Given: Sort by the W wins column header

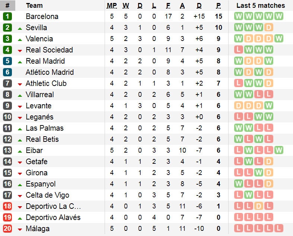Looking at the screenshot, I should coord(126,6).
